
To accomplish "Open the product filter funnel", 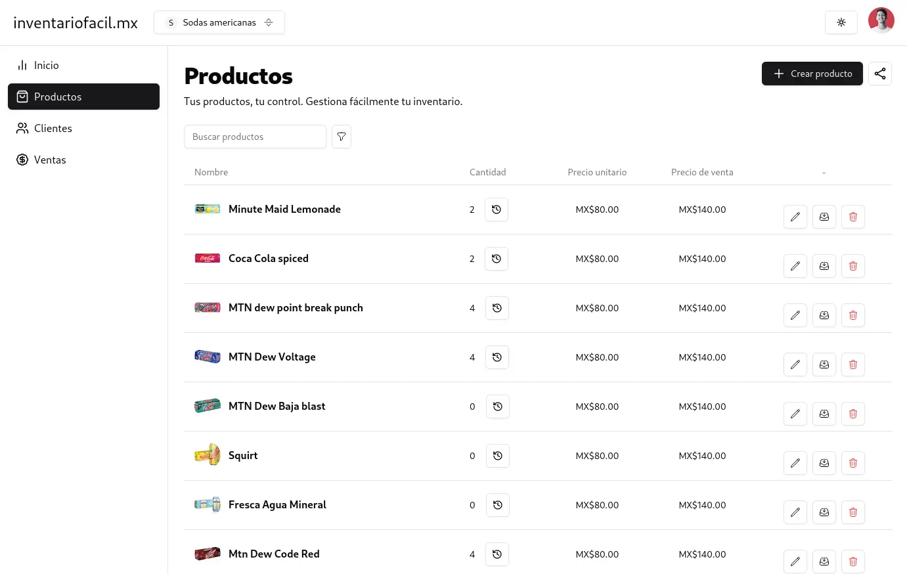I will [342, 137].
